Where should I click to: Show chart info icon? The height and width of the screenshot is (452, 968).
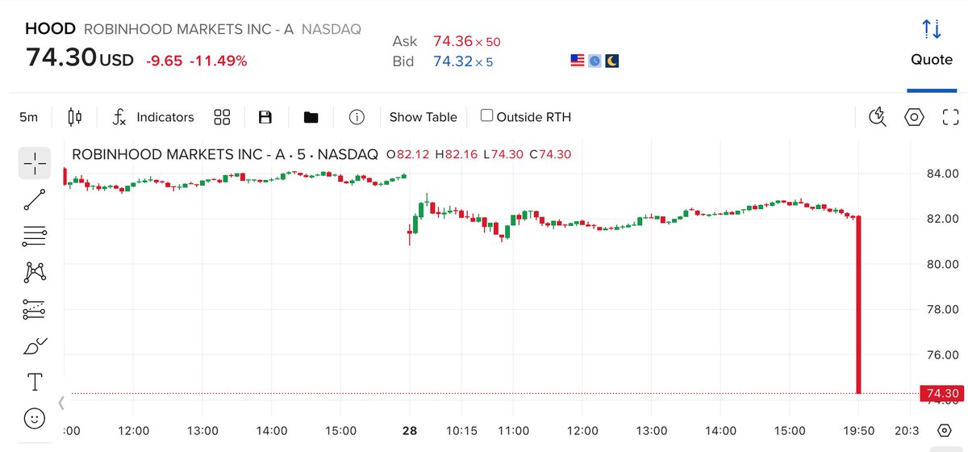(357, 117)
